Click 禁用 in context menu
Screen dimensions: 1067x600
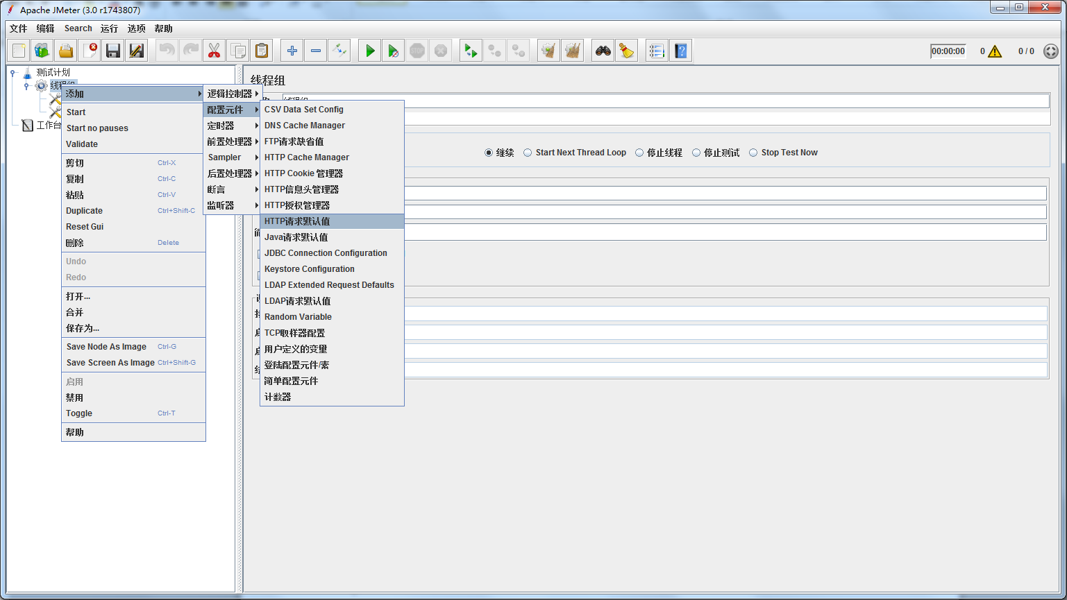133,397
